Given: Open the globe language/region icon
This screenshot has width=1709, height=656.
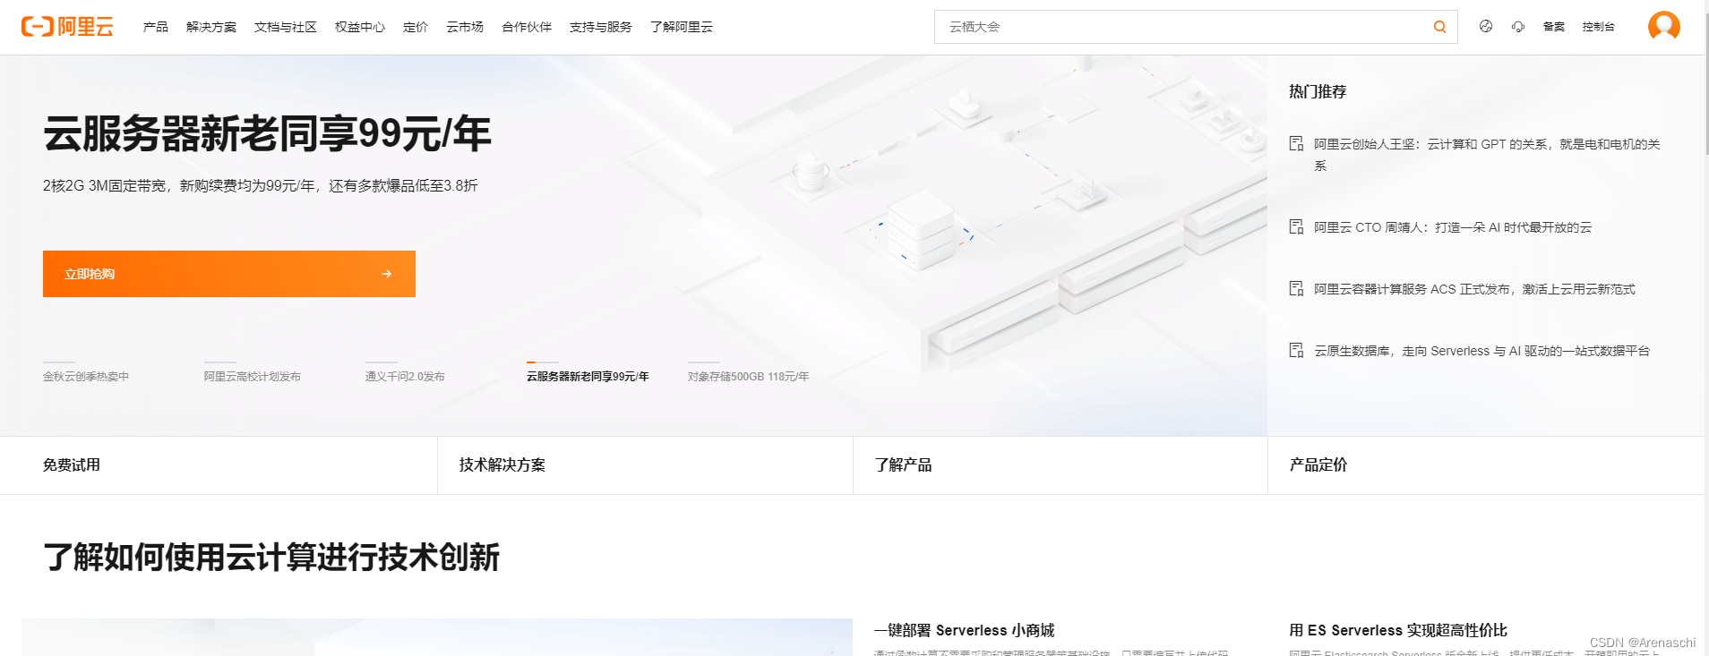Looking at the screenshot, I should pyautogui.click(x=1486, y=27).
